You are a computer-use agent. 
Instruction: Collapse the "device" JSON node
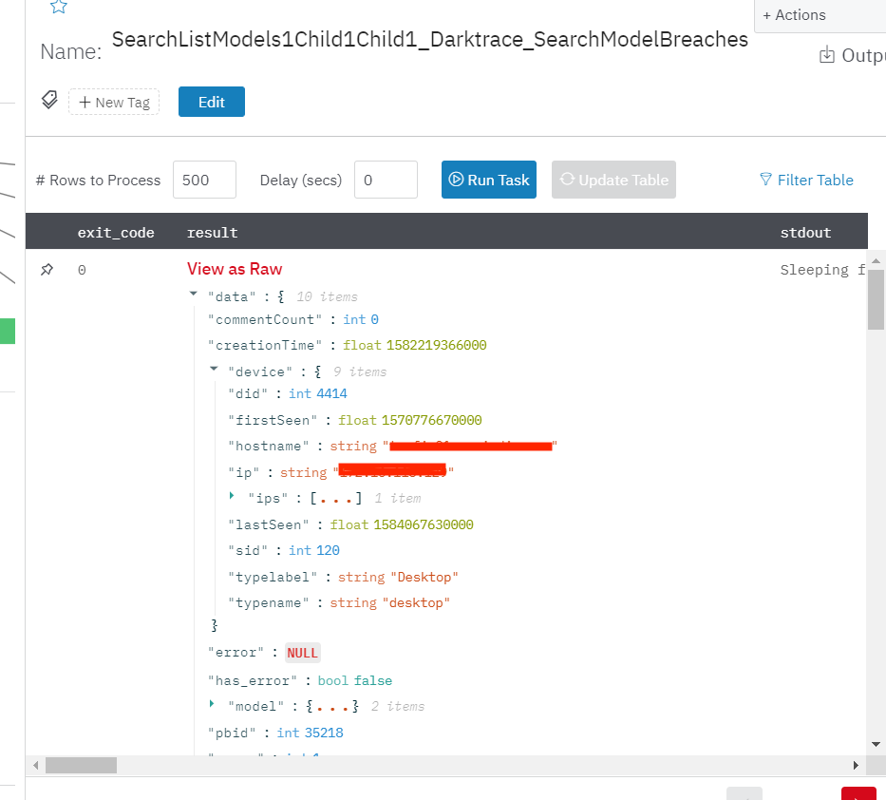click(x=214, y=369)
